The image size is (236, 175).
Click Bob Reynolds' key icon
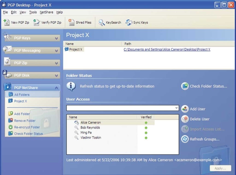point(77,128)
